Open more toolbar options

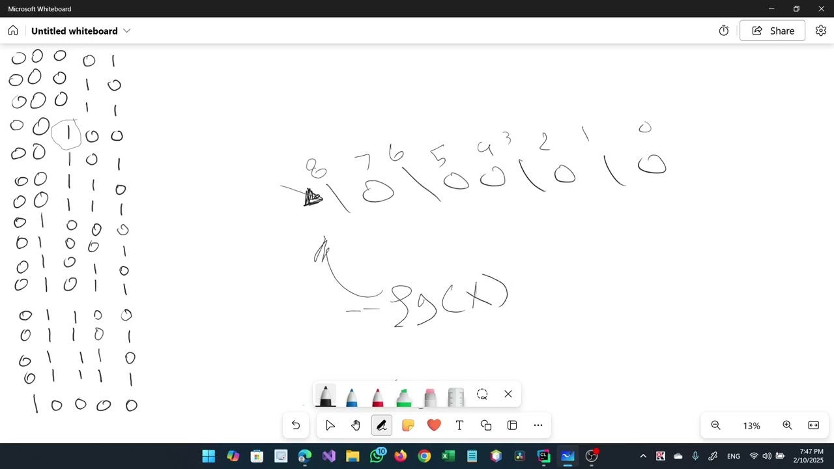tap(538, 425)
